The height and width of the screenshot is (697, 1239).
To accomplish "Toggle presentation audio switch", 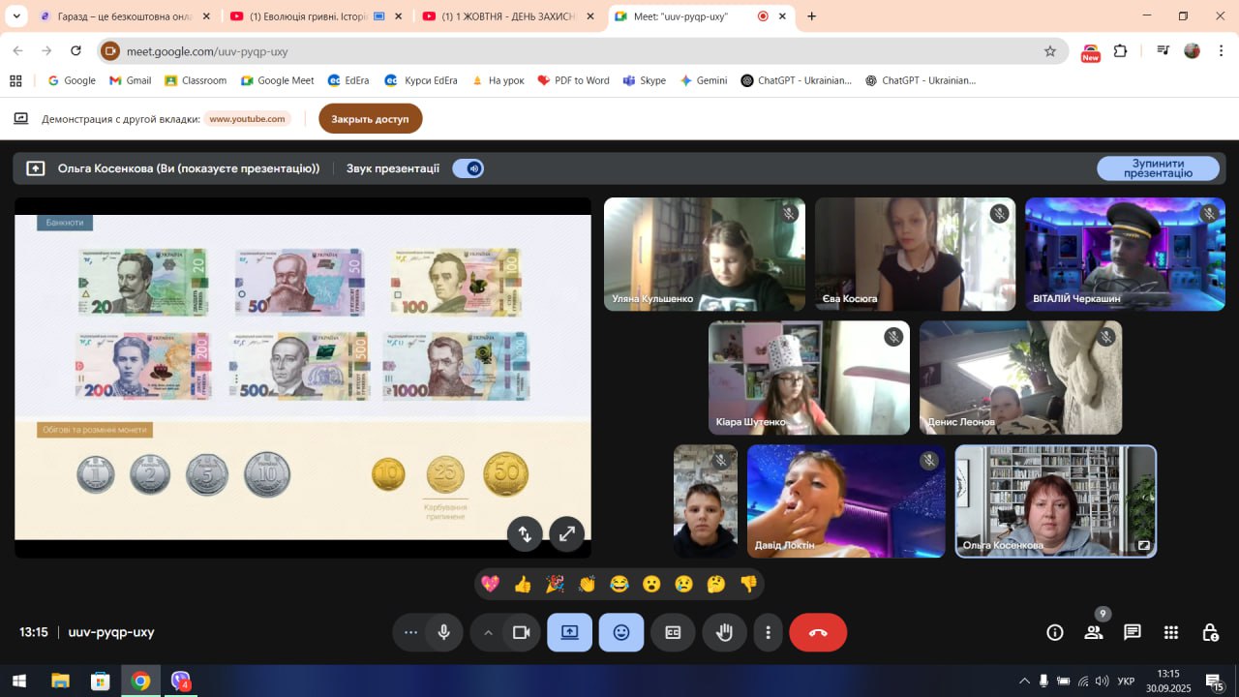I will tap(468, 168).
